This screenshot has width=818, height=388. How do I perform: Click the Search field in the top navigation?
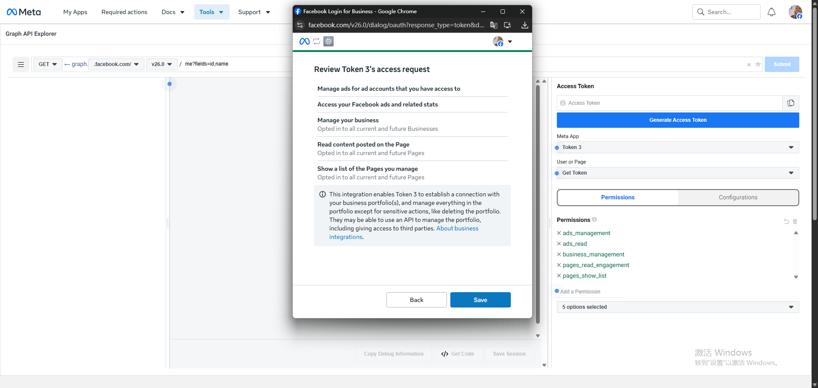pos(726,12)
